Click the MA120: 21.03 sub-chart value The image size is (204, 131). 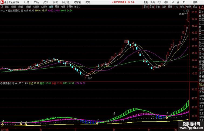click(x=21, y=83)
